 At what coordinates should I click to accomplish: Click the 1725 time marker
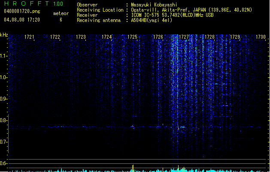(x=132, y=37)
